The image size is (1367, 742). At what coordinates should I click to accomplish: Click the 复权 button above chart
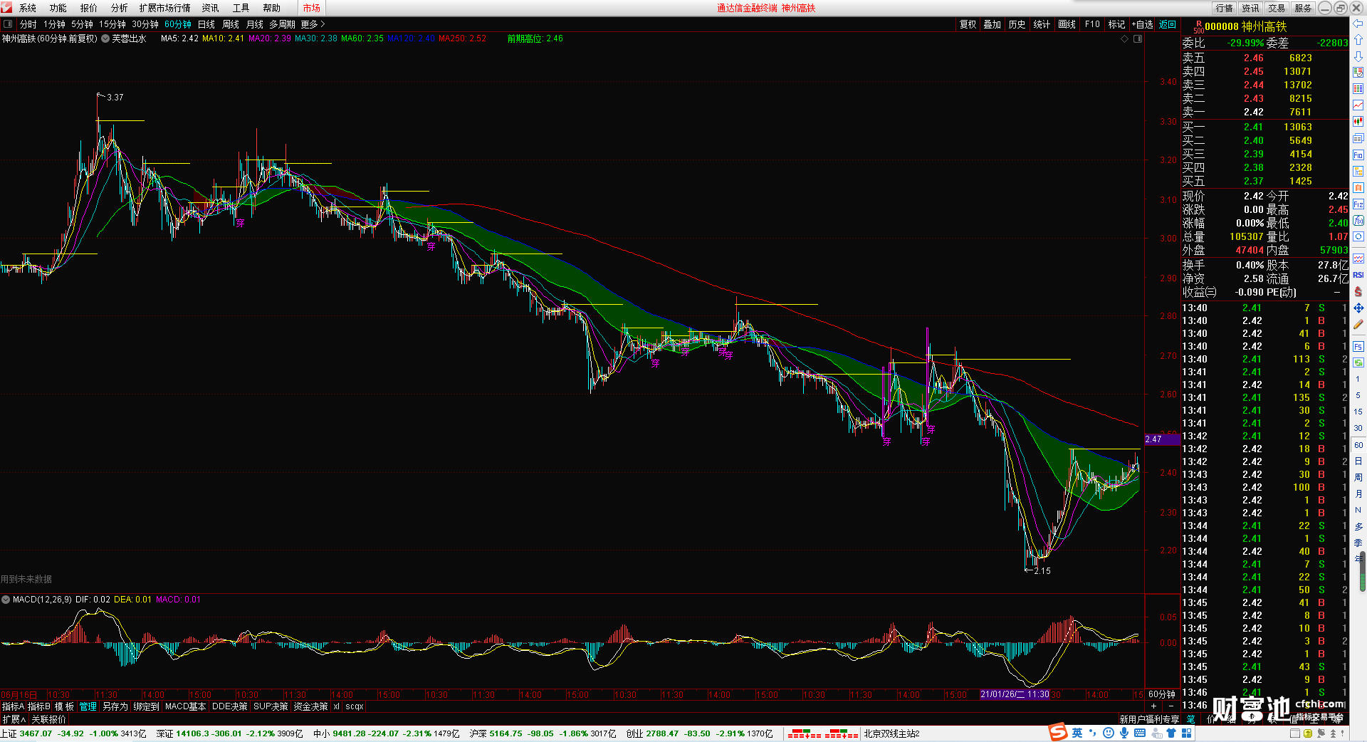coord(968,24)
